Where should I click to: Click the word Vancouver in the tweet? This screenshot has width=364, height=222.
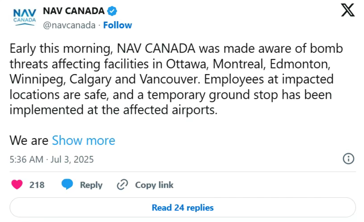pyautogui.click(x=169, y=79)
